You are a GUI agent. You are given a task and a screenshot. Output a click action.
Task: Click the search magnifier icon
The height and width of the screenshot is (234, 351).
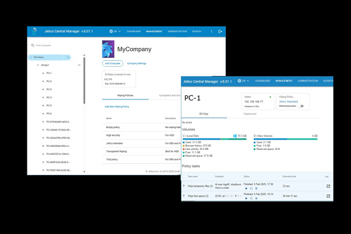tap(33, 45)
